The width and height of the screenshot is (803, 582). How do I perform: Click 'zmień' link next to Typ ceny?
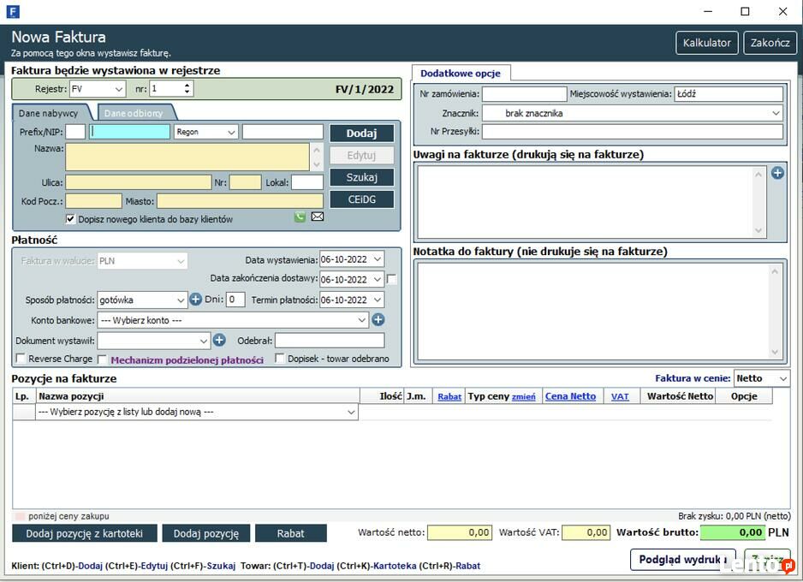523,397
